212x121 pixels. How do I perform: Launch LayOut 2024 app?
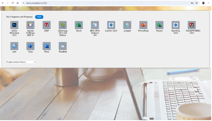point(111,25)
